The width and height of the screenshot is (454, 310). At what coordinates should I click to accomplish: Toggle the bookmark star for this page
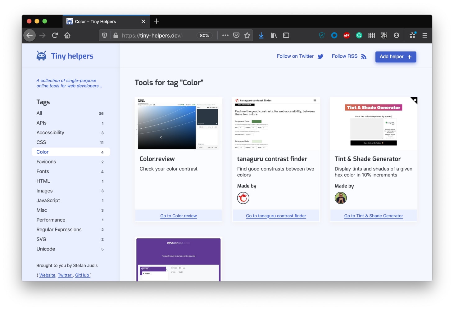click(x=247, y=35)
